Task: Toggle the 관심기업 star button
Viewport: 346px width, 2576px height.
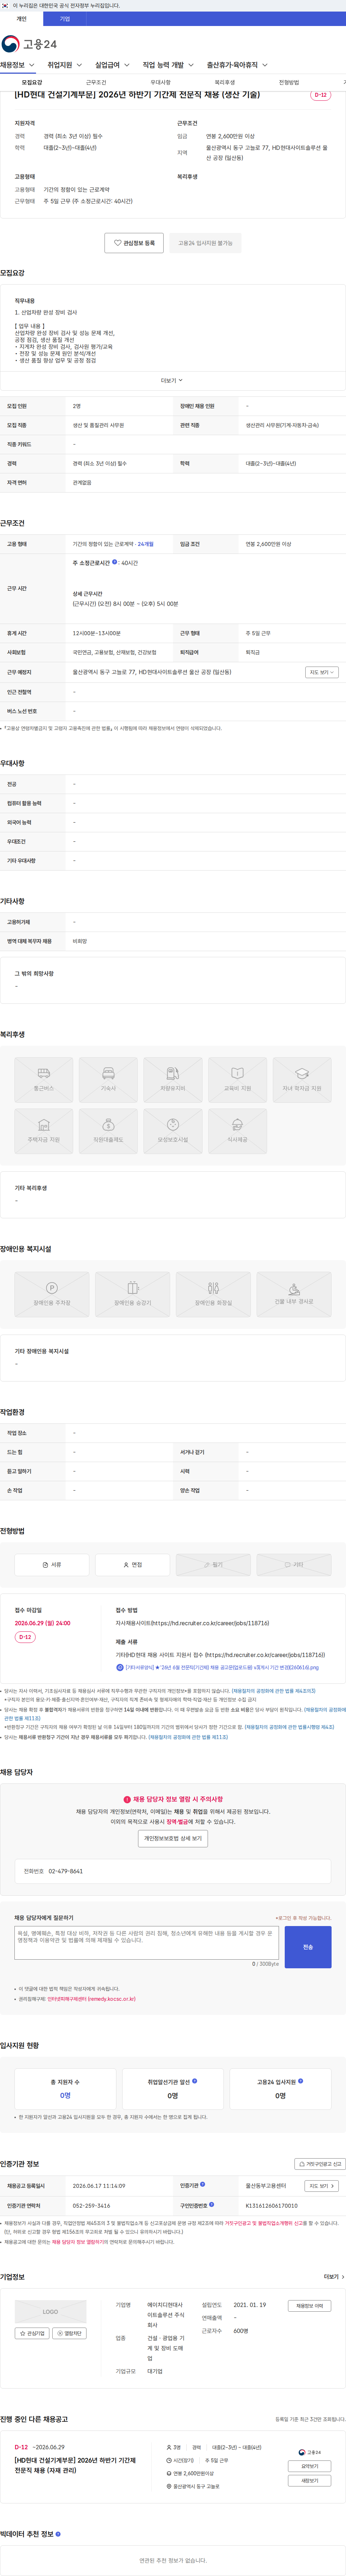Action: pos(32,2333)
